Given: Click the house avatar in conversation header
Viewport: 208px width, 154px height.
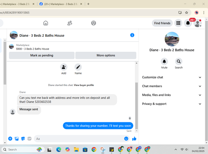Looking at the screenshot, I should pos(14,35).
